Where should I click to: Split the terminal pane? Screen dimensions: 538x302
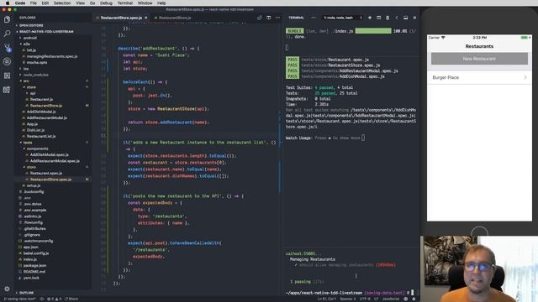378,18
